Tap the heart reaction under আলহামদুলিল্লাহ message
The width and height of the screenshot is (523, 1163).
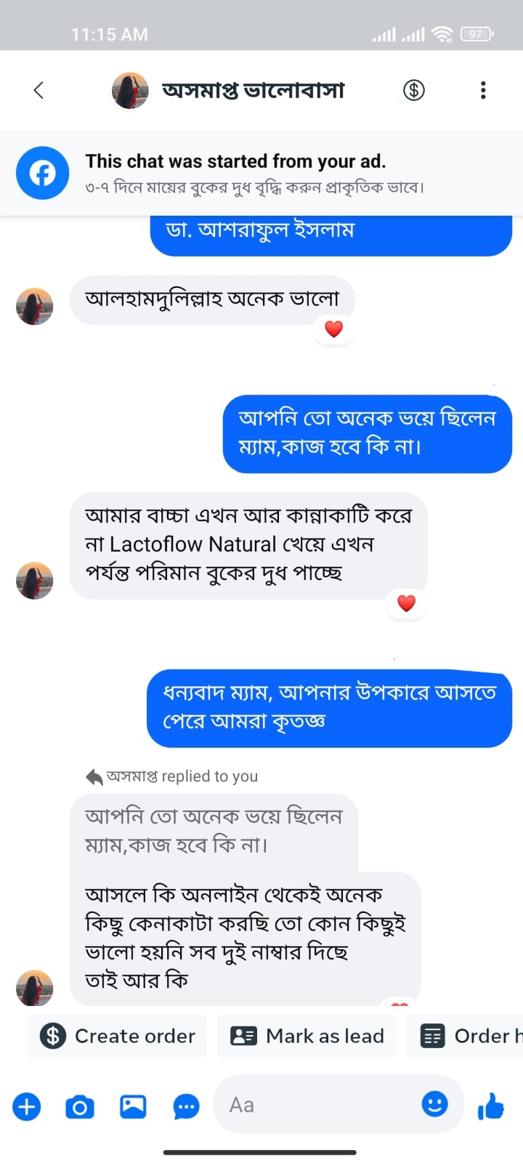[333, 329]
